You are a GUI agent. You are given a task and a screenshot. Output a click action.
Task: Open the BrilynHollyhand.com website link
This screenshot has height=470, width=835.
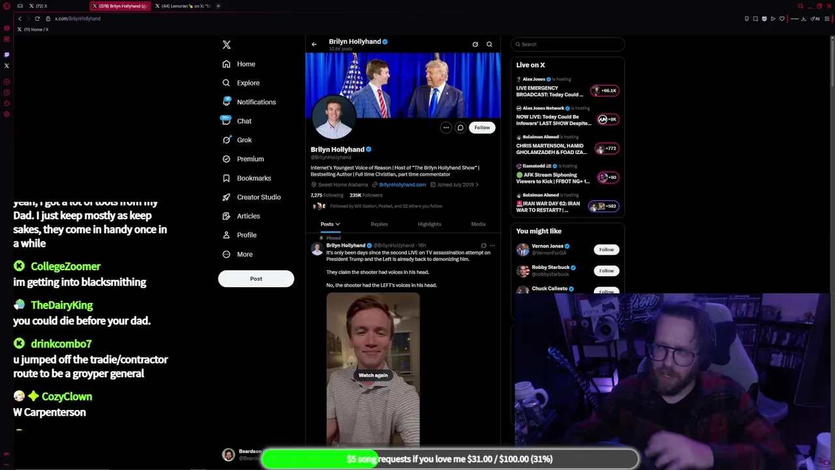point(402,185)
